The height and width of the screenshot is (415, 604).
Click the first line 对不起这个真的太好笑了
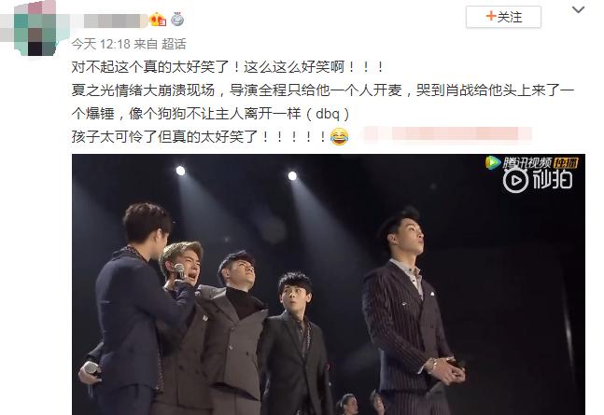227,67
